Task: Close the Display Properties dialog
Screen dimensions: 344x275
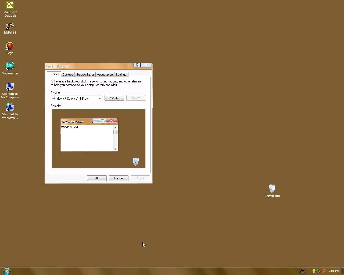Action: coord(146,65)
